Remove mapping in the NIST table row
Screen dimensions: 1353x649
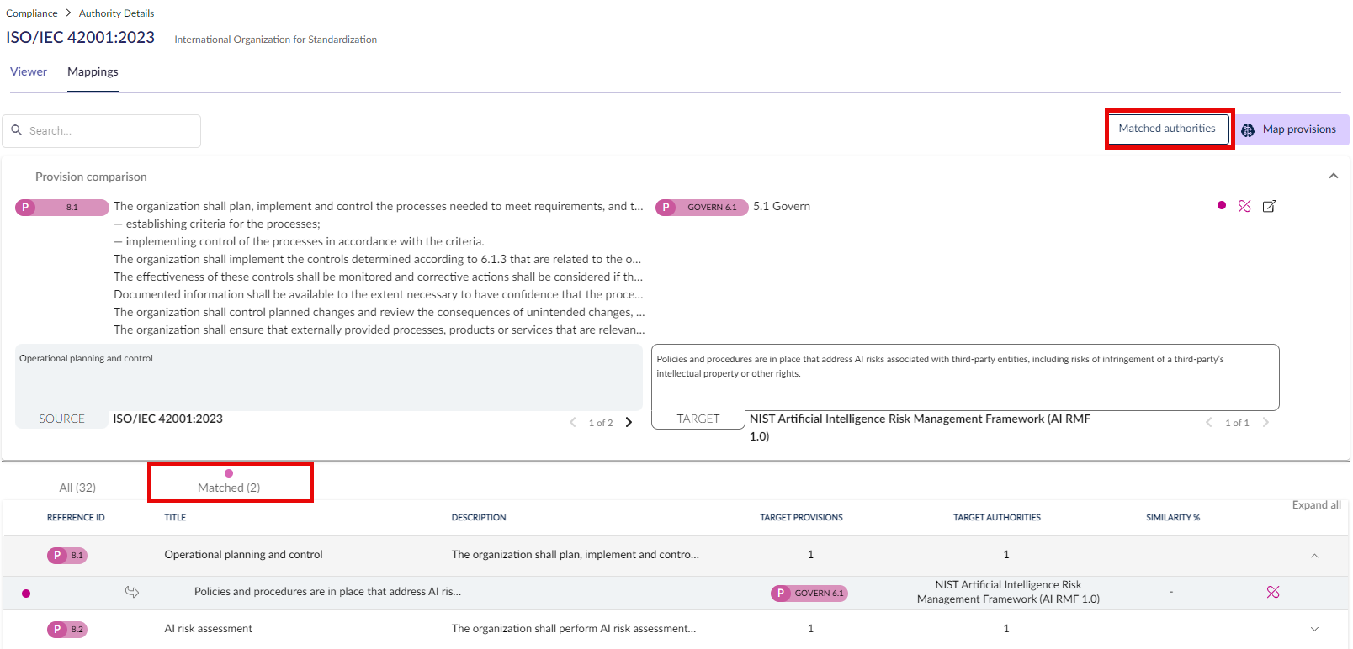pyautogui.click(x=1273, y=592)
